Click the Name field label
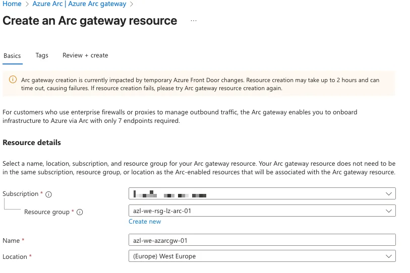The image size is (410, 273). click(x=11, y=241)
